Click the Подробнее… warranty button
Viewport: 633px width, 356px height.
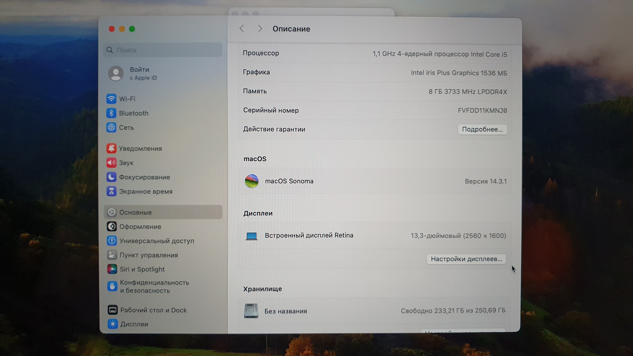tap(482, 129)
